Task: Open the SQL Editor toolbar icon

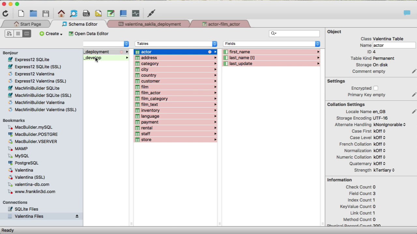Action: point(86,13)
